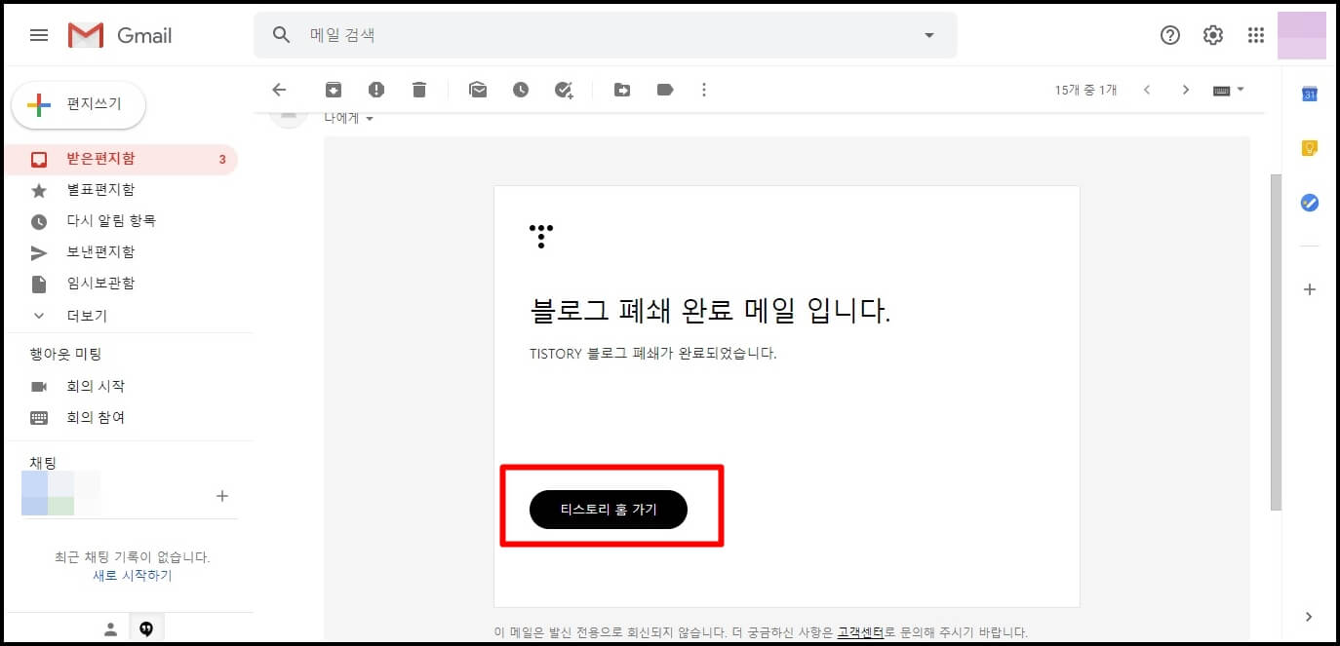Viewport: 1340px width, 646px height.
Task: Open the main menu hamburger icon
Action: pyautogui.click(x=39, y=35)
